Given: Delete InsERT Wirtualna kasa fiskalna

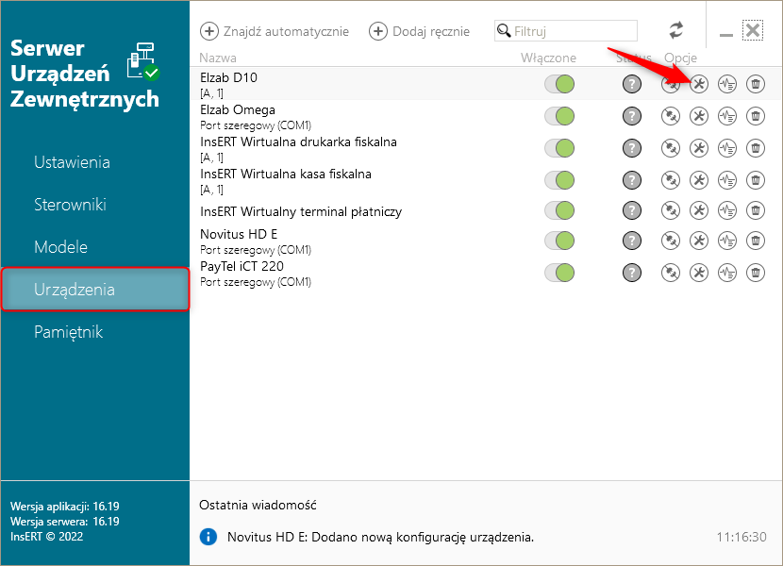Looking at the screenshot, I should click(756, 180).
